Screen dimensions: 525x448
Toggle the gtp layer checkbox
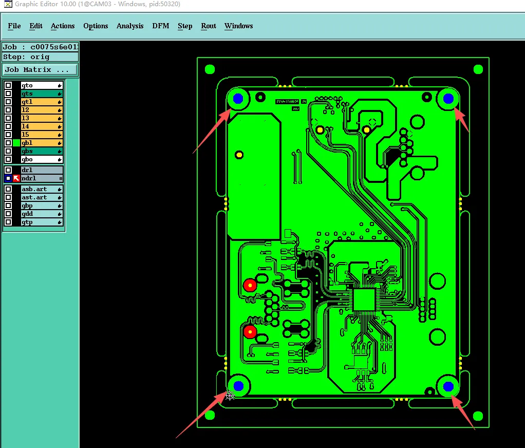point(8,222)
